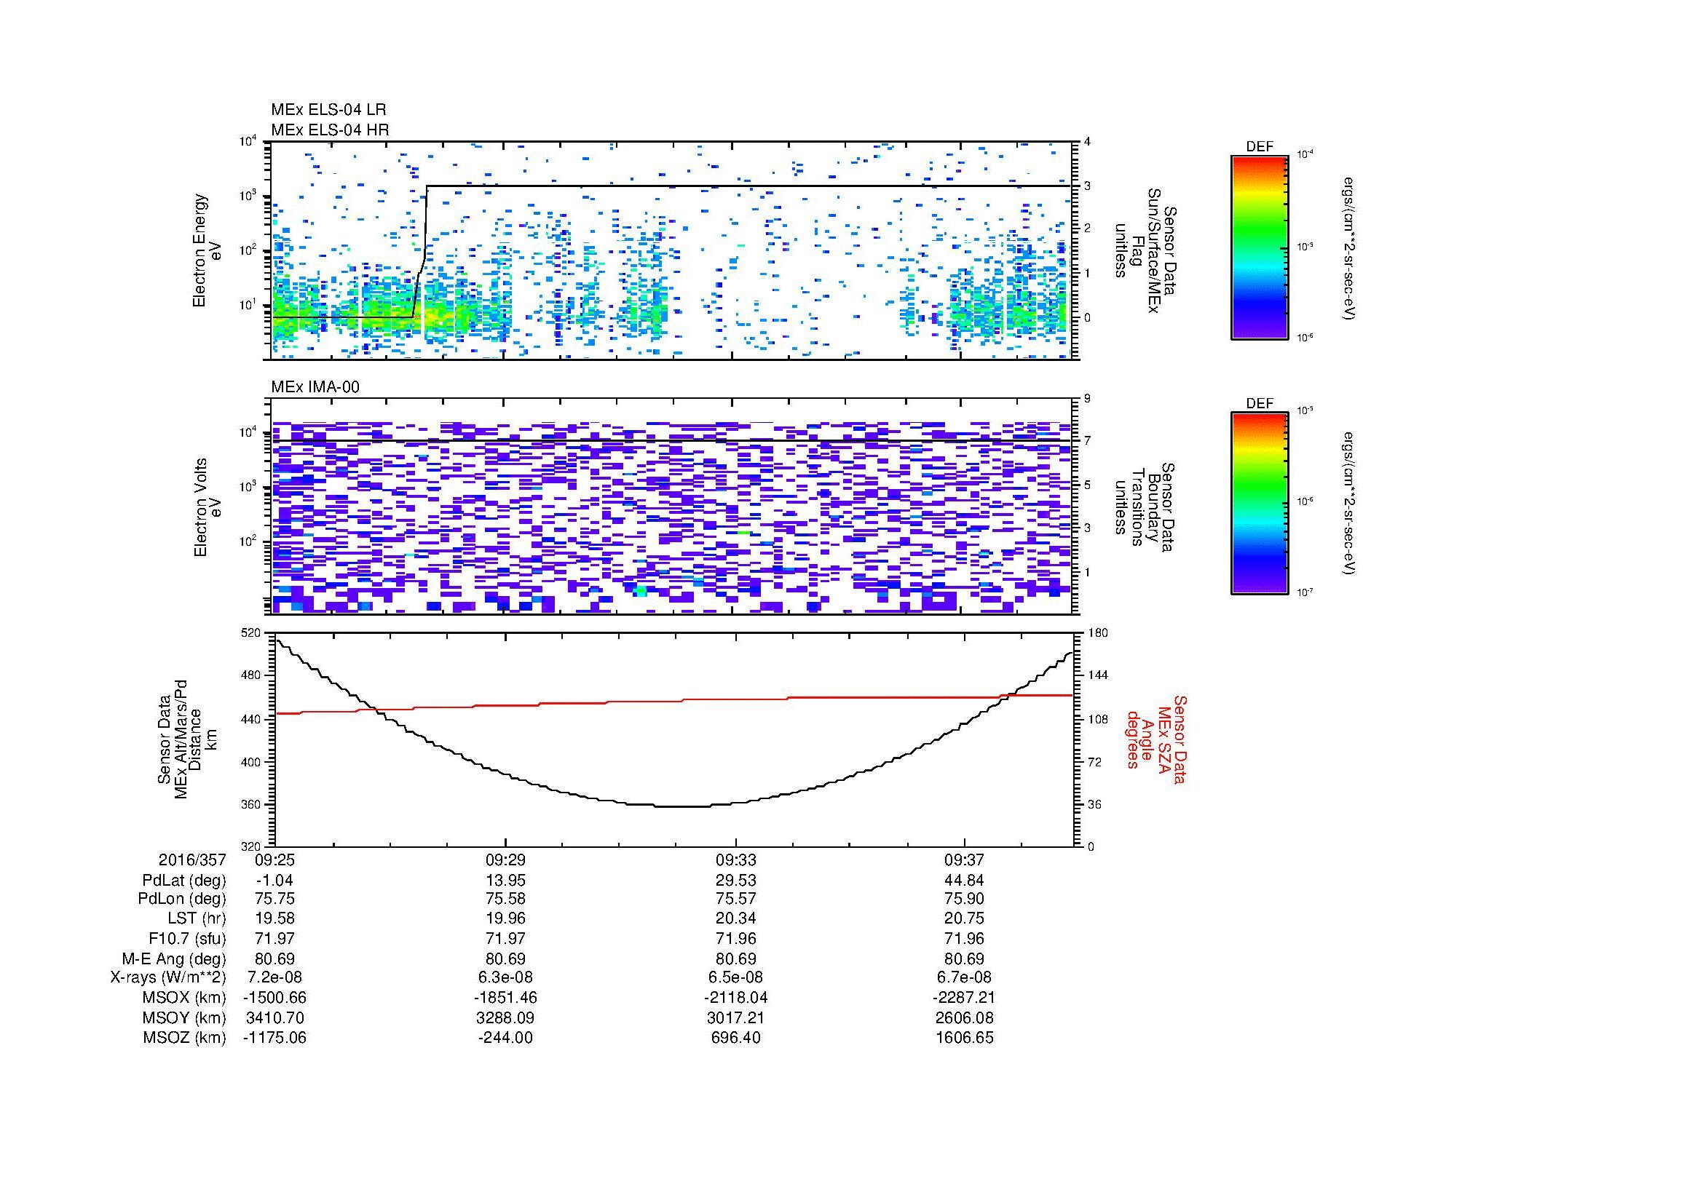Click the PdLat value '13.95'

pos(505,881)
